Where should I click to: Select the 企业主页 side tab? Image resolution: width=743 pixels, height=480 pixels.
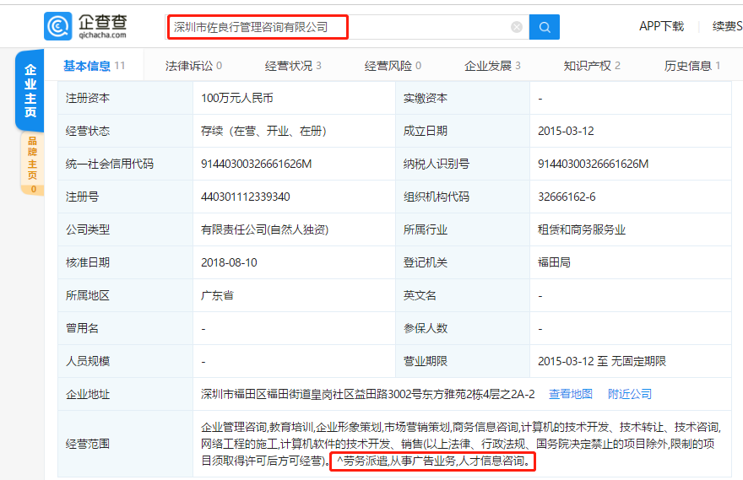30,90
